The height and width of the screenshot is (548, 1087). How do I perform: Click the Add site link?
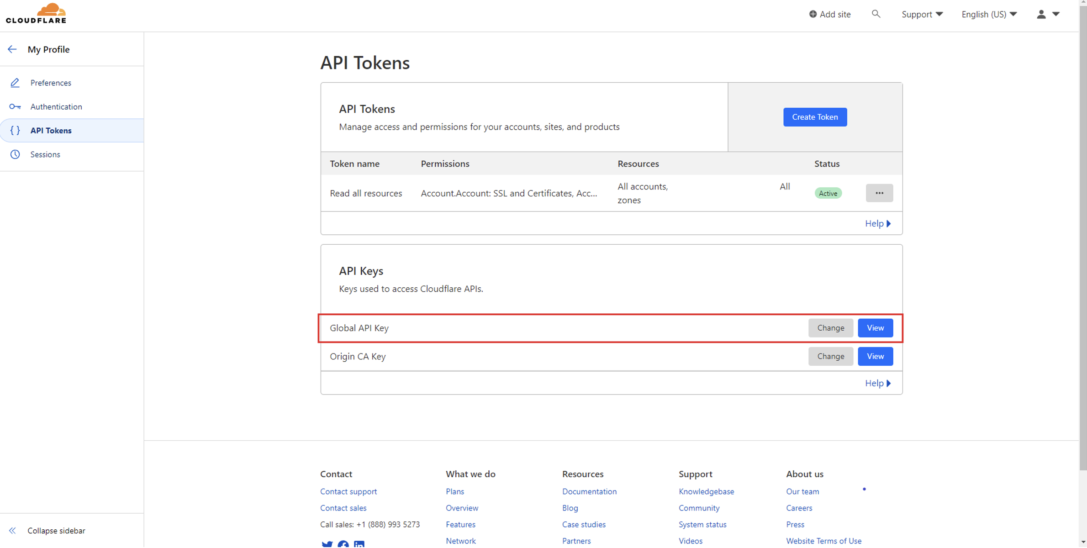[x=830, y=14]
